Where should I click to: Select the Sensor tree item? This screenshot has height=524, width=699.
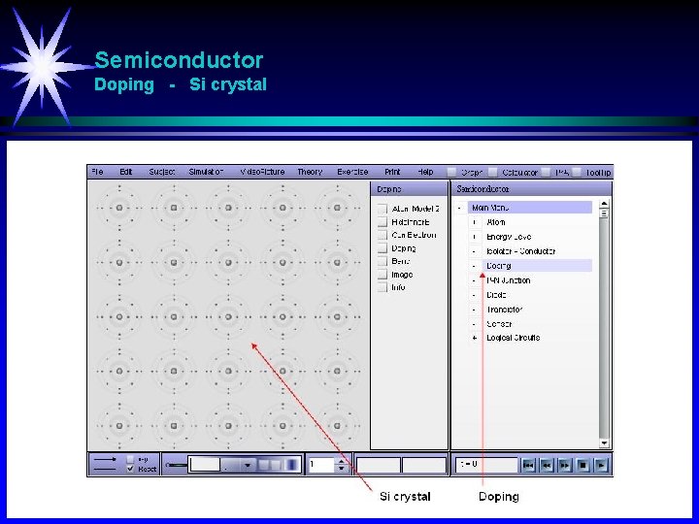click(x=499, y=324)
